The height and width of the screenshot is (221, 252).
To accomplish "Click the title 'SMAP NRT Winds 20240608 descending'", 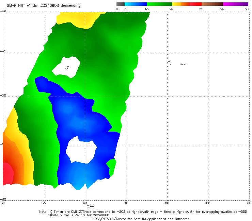I will pos(44,6).
